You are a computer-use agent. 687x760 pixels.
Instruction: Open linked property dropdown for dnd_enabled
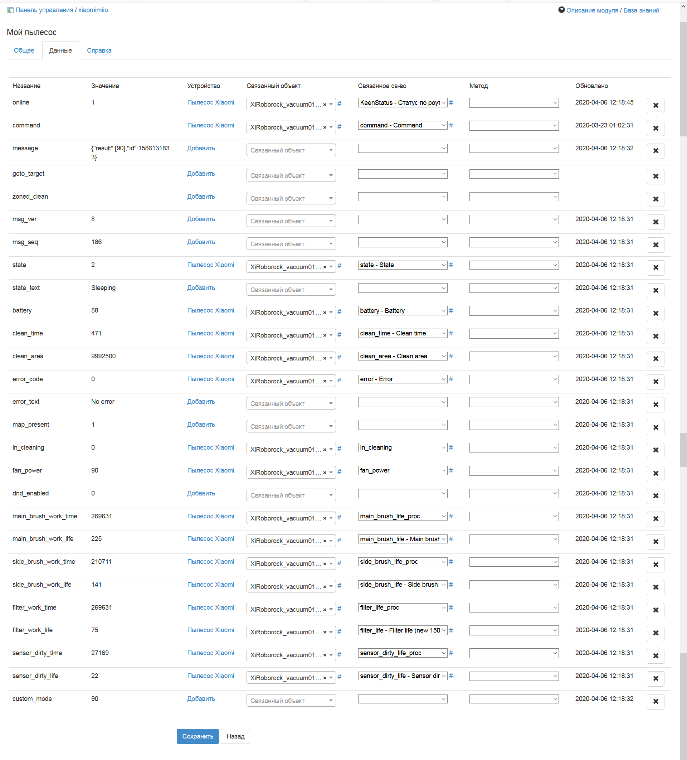pyautogui.click(x=402, y=493)
